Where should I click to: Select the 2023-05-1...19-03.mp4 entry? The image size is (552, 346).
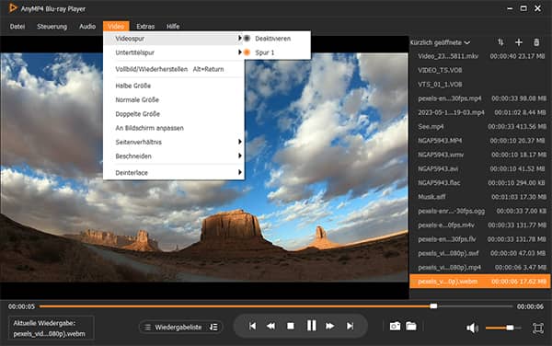coord(480,112)
